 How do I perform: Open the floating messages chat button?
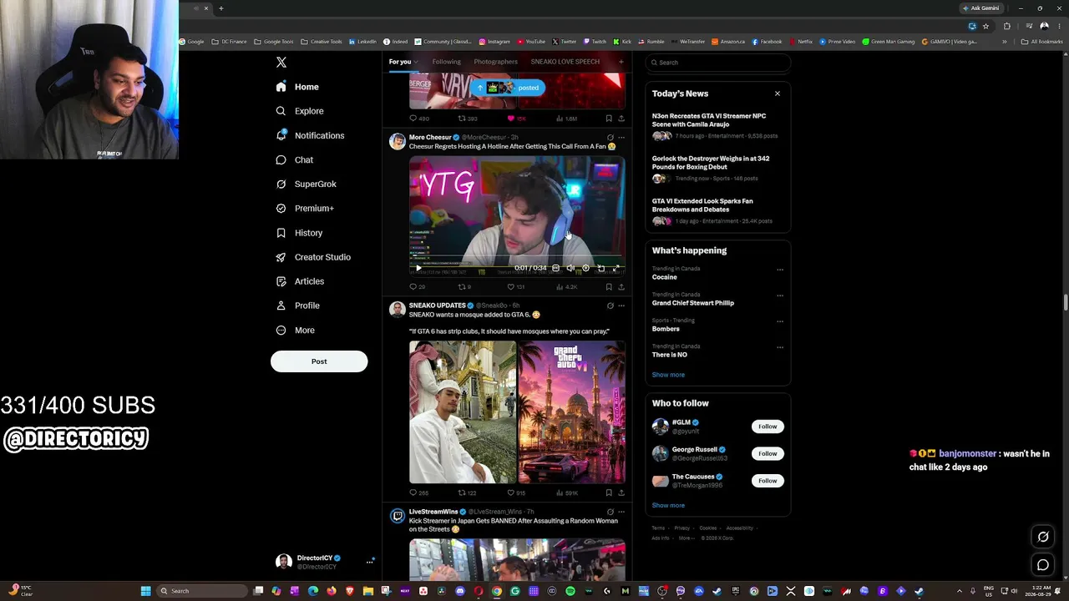point(1043,565)
